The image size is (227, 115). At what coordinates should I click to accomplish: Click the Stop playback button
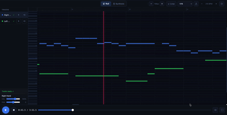pyautogui.click(x=14, y=110)
